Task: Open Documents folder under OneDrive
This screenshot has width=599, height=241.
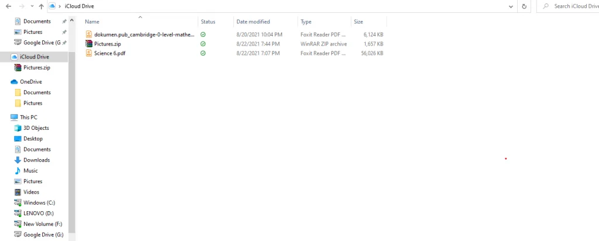Action: click(x=37, y=92)
